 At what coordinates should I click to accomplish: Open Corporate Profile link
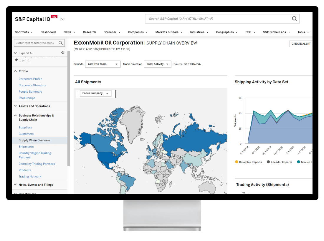30,79
